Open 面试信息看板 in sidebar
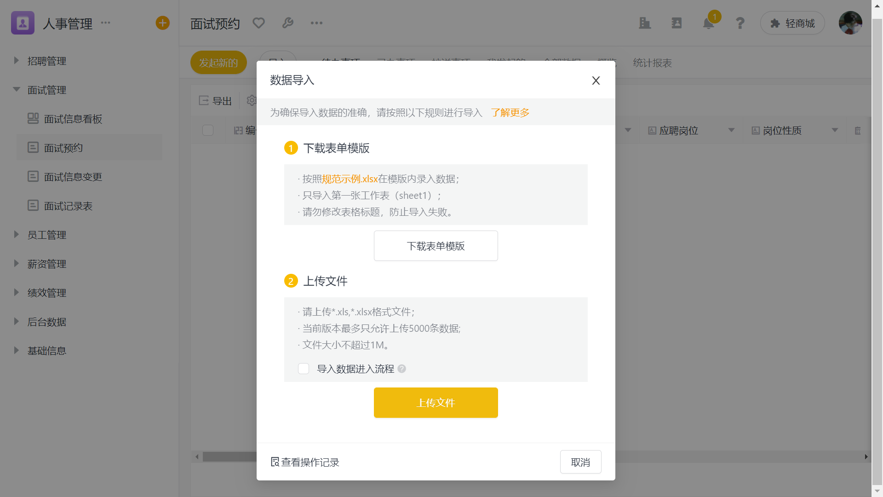Viewport: 883px width, 497px height. [73, 119]
